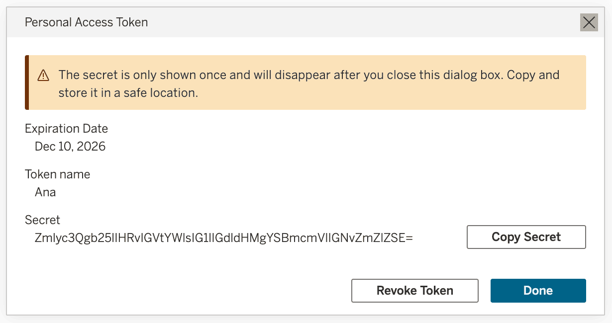Click the Token name label
Screen dimensions: 612x323
[x=57, y=174]
